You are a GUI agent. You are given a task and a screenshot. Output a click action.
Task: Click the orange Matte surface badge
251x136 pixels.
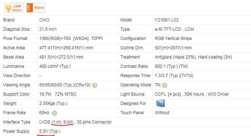click(36, 7)
